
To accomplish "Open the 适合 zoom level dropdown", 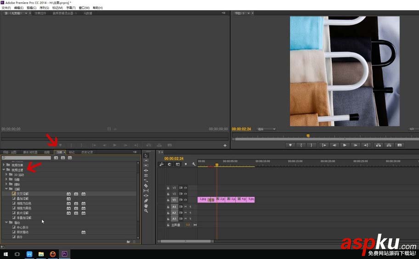I will 266,129.
